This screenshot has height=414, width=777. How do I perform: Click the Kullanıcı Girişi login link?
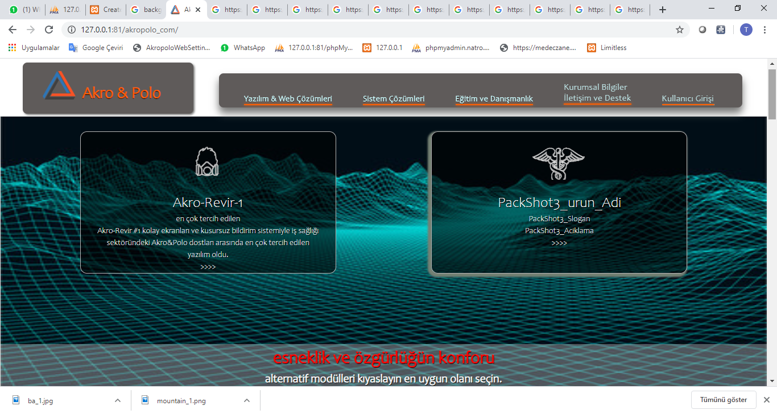click(687, 99)
